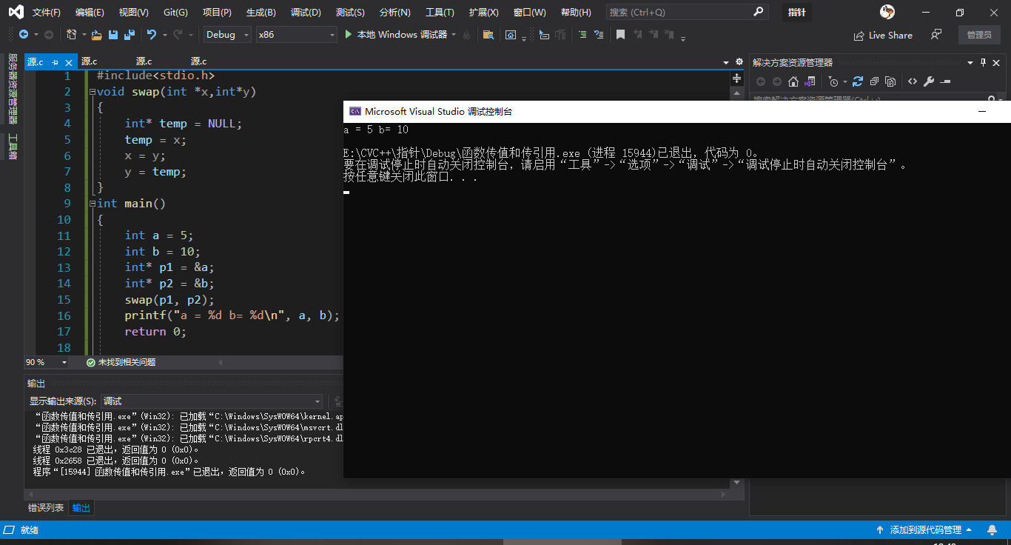Viewport: 1011px width, 545px height.
Task: Open the 帮助(H) menu
Action: point(576,13)
